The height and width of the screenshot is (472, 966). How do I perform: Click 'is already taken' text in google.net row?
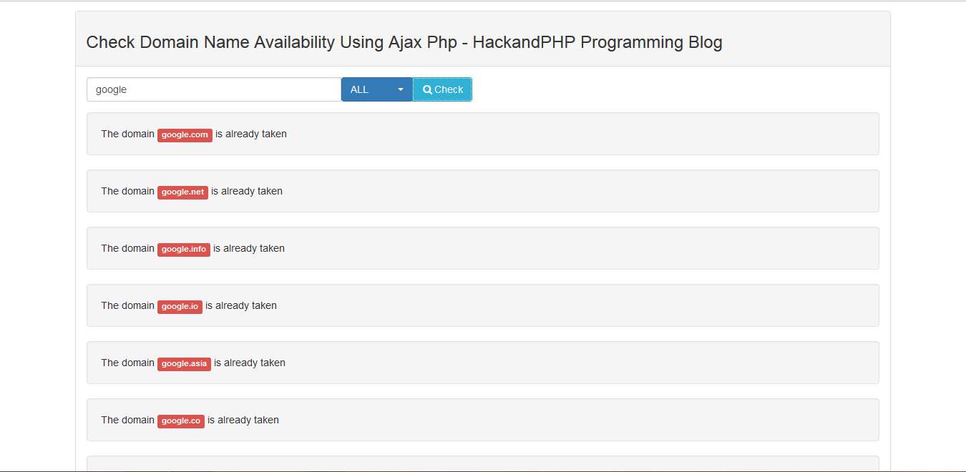click(x=247, y=191)
